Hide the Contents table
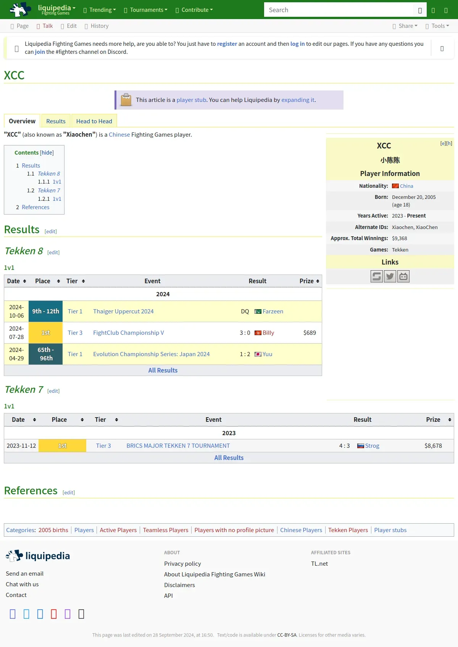This screenshot has width=458, height=647. pos(47,153)
